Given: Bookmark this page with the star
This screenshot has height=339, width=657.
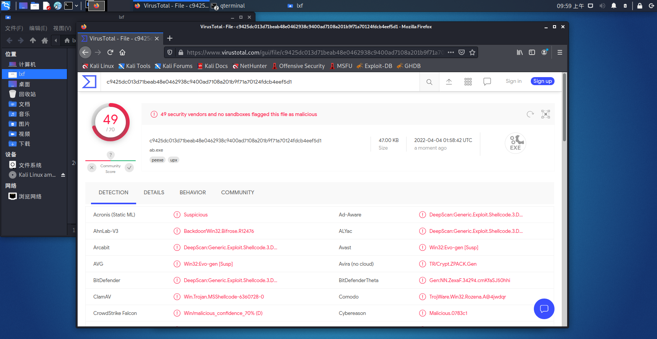Looking at the screenshot, I should tap(472, 52).
